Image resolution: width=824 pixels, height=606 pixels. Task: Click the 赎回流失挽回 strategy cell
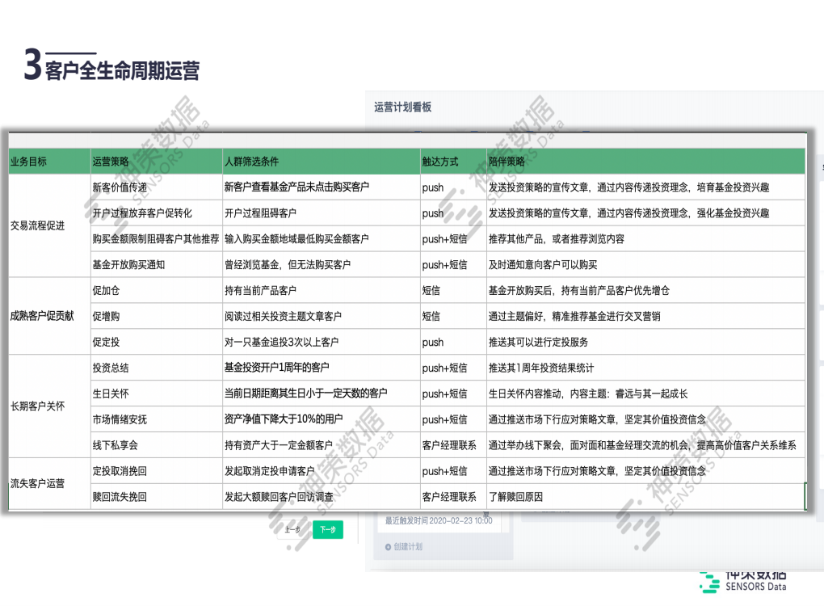120,497
